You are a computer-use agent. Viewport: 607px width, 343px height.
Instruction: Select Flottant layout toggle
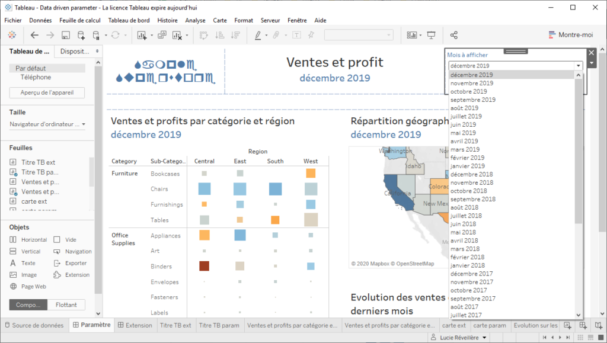66,304
